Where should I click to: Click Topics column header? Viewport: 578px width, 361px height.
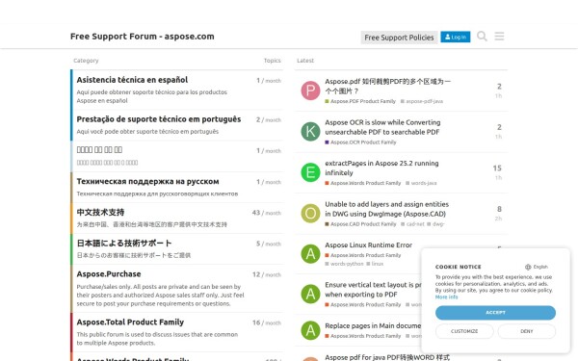[272, 61]
